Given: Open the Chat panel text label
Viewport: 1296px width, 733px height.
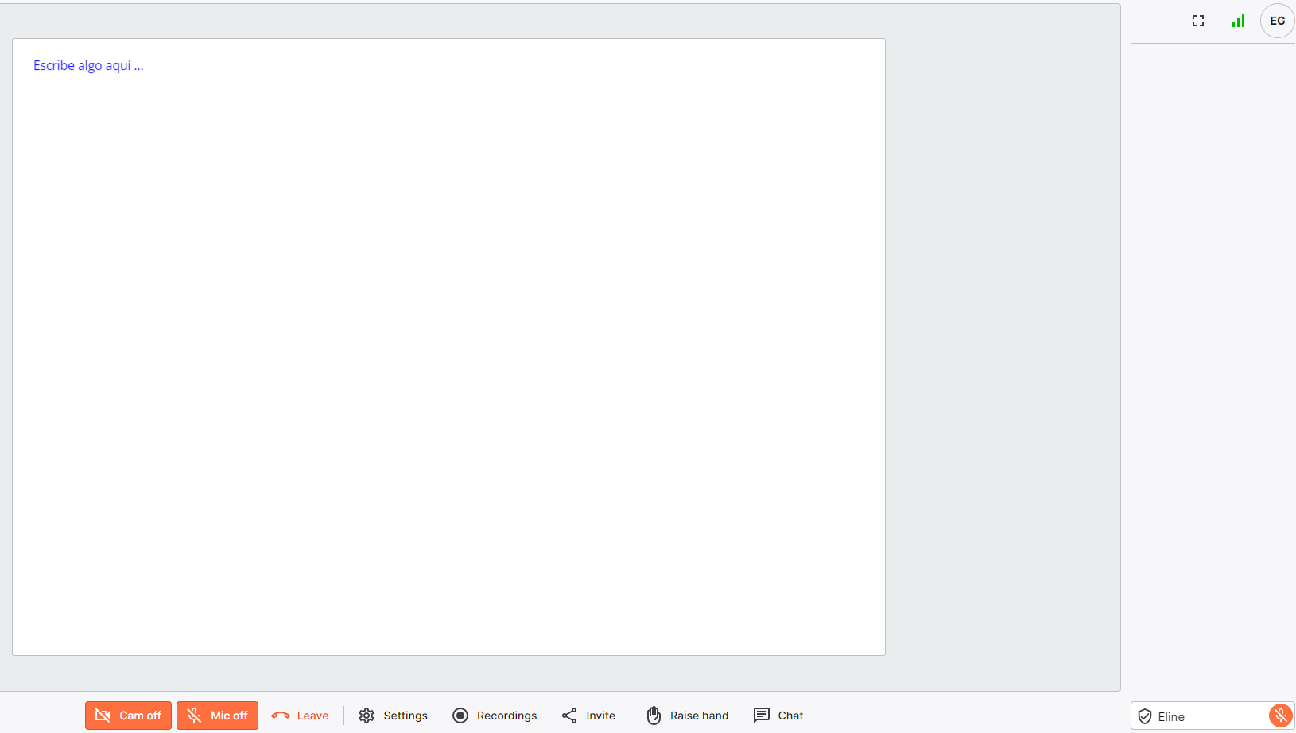Looking at the screenshot, I should [x=790, y=716].
